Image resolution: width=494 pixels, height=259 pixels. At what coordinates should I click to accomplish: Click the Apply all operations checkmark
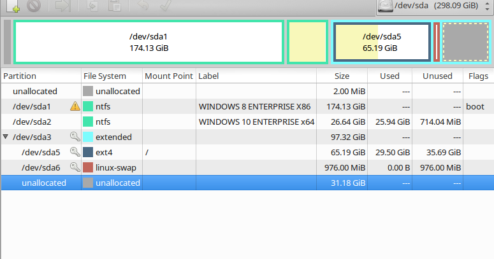point(165,8)
